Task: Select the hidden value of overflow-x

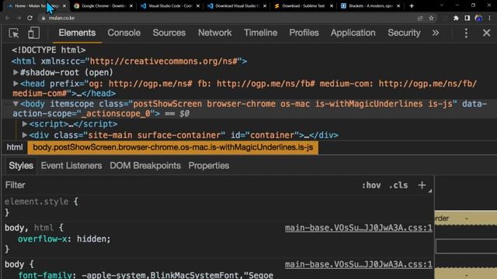Action: (x=92, y=239)
